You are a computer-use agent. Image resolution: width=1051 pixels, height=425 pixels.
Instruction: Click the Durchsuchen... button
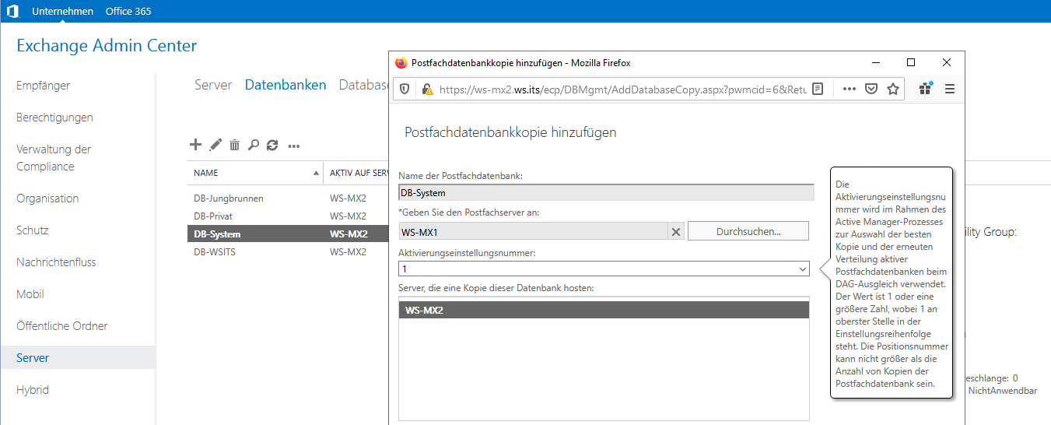748,231
